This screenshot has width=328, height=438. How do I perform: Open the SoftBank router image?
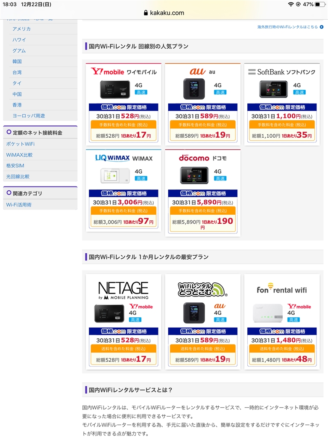[x=273, y=89]
